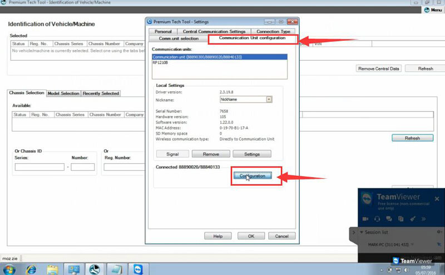Select Communication unit (88890300/88890020/88840133) entry

tap(219, 57)
